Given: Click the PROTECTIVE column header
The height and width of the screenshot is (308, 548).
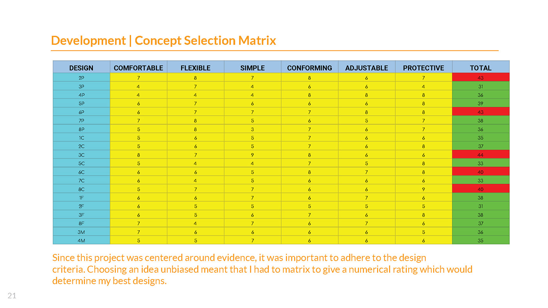Looking at the screenshot, I should click(424, 68).
